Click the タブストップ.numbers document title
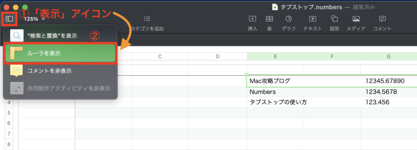 pyautogui.click(x=311, y=7)
